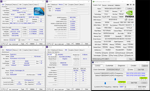The width and height of the screenshot is (150, 91).
Task: Click right arrow under the 366/760 value
Action: click(x=145, y=80)
